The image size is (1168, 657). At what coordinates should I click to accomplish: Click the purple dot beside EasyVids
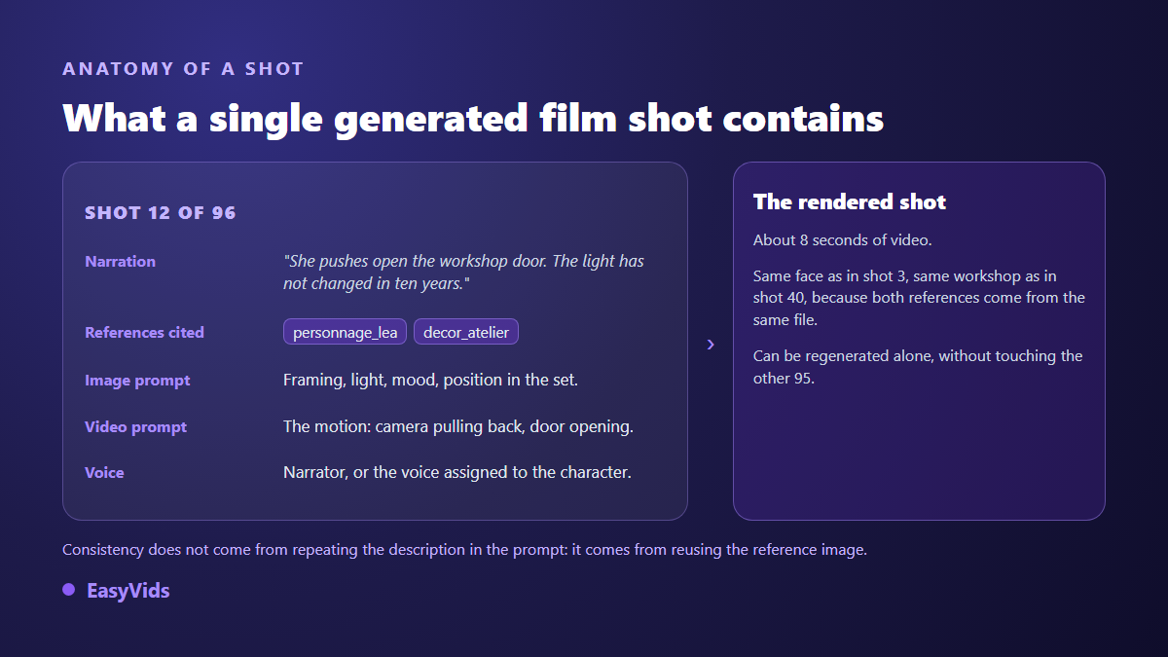pos(68,590)
